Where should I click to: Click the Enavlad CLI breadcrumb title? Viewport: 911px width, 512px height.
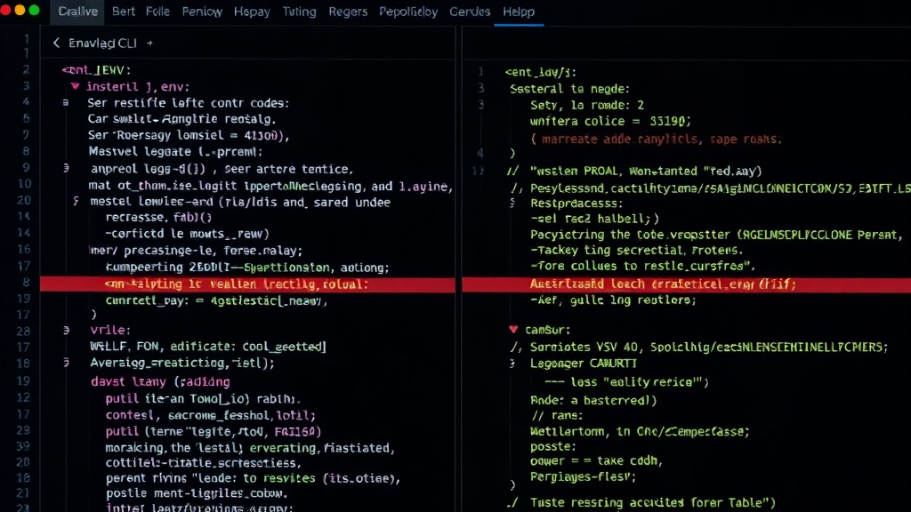click(102, 43)
